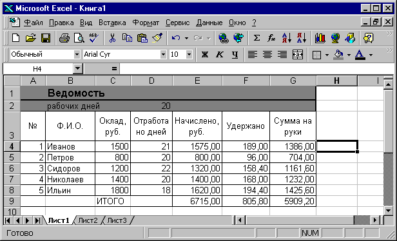Open the Undo history dropdown arrow
The width and height of the screenshot is (397, 241).
[187, 39]
